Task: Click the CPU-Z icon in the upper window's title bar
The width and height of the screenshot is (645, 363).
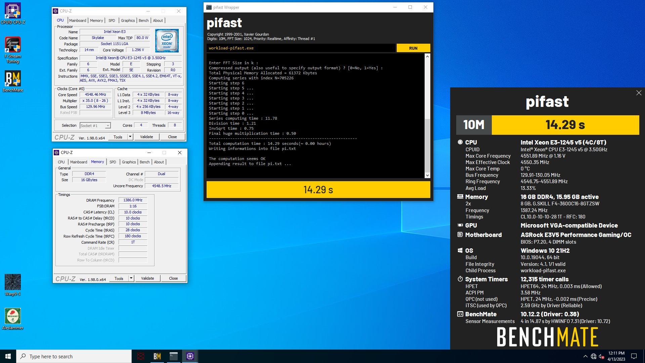Action: [56, 11]
